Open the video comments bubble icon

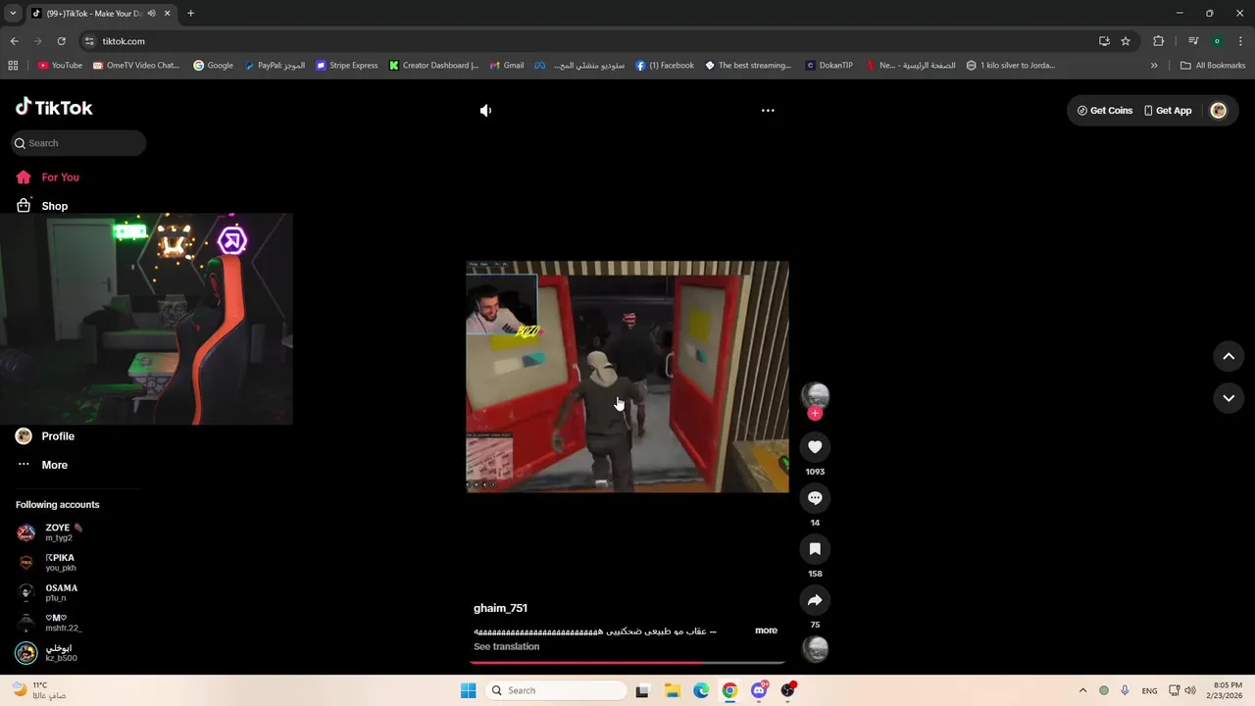pos(815,498)
